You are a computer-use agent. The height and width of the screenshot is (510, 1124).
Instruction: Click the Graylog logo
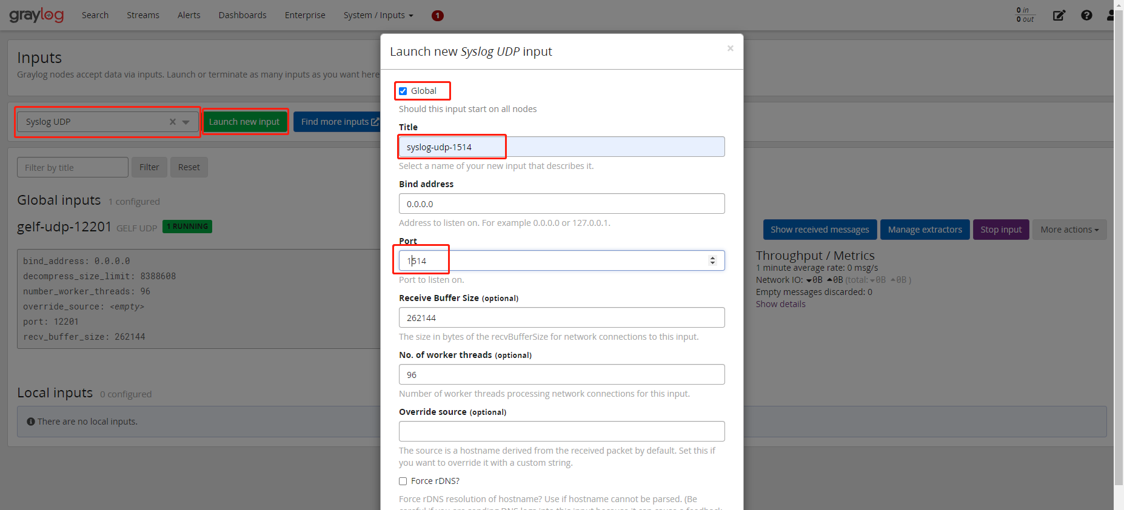[36, 15]
